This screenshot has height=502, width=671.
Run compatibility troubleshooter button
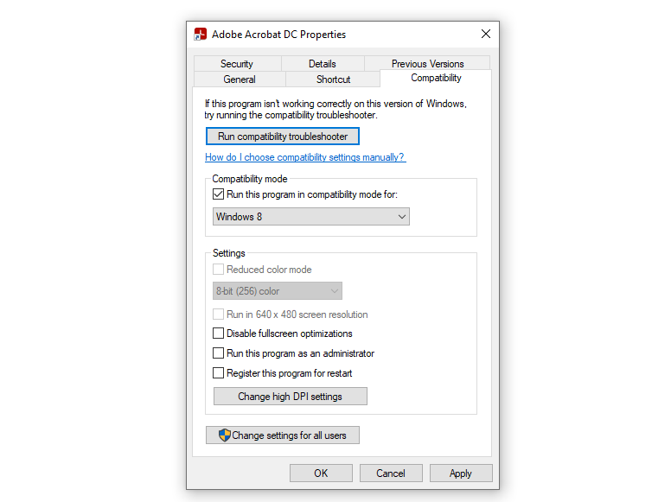283,137
